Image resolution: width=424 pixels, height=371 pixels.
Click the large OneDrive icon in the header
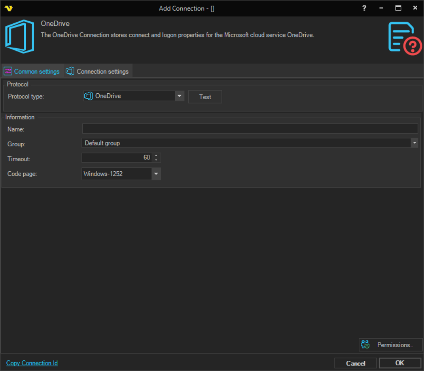pyautogui.click(x=20, y=36)
